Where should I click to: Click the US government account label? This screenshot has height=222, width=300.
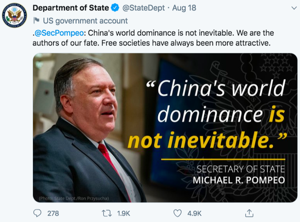coord(85,21)
